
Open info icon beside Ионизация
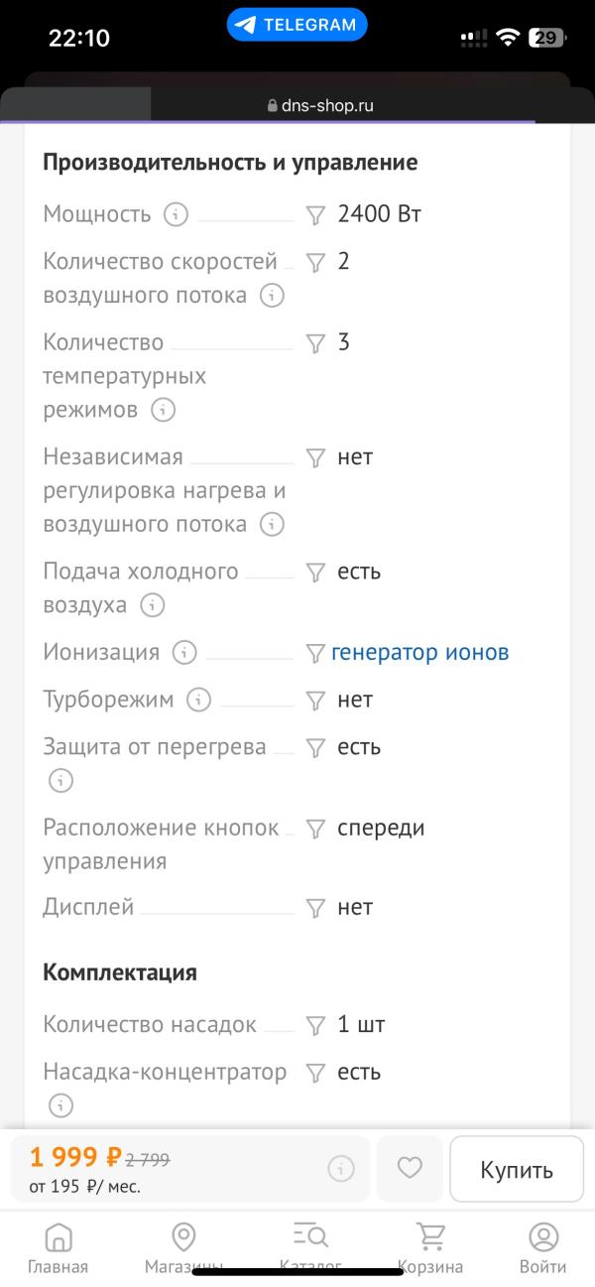[184, 652]
